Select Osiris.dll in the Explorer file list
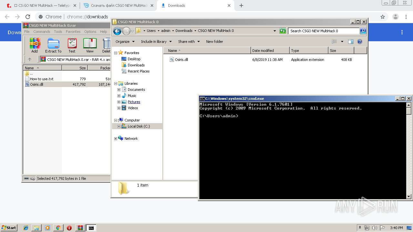 (181, 60)
